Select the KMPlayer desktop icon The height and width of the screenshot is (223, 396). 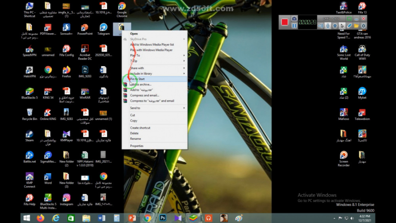[66, 136]
